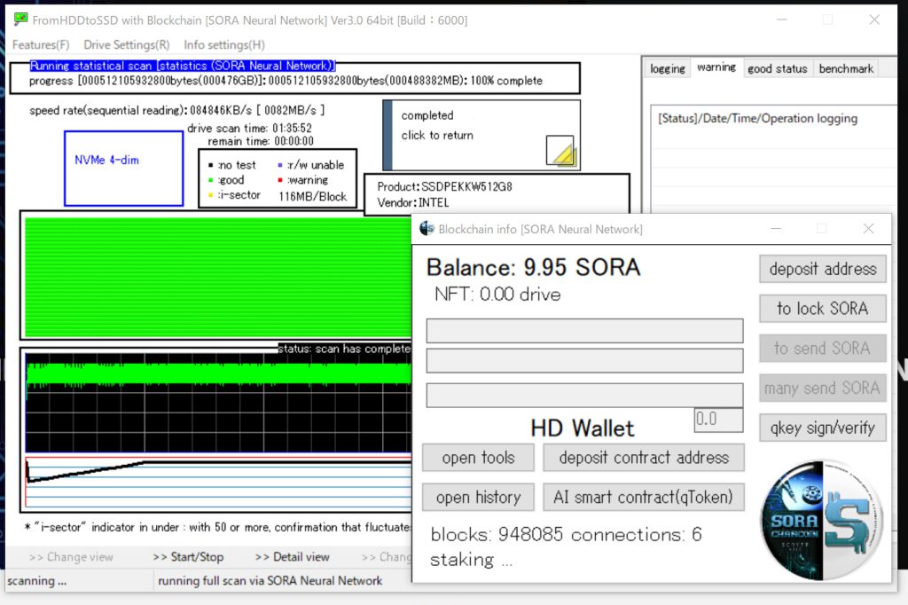Screen dimensions: 908x605
Task: Click >> Change view link
Action: click(71, 557)
